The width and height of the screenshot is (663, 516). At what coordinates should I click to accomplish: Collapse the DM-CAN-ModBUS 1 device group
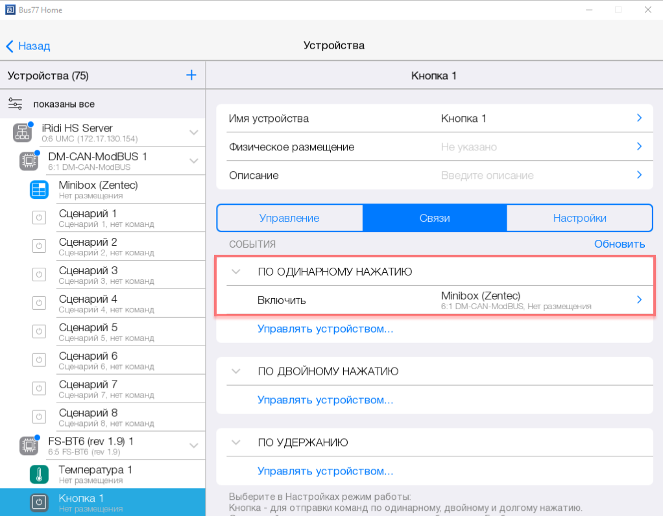coord(193,161)
